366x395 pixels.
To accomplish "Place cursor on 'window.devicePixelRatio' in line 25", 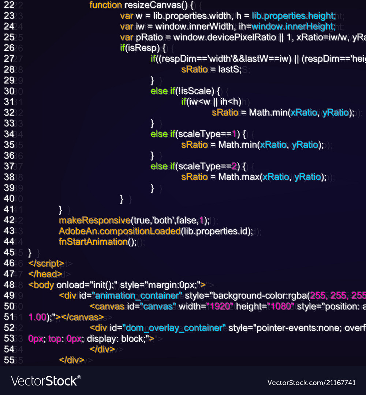I will pyautogui.click(x=225, y=37).
